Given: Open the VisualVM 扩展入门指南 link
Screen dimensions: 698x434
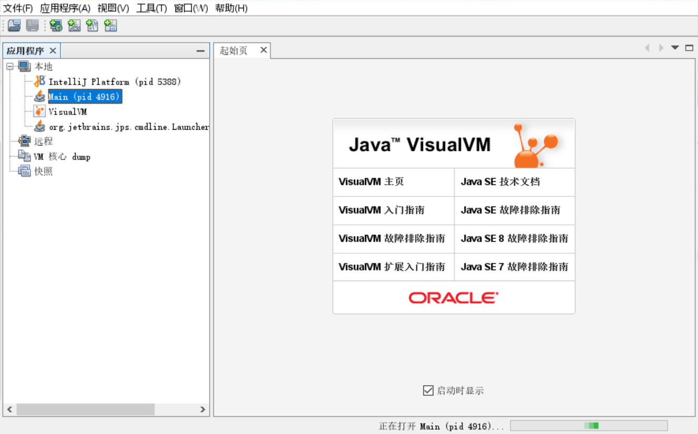Looking at the screenshot, I should tap(392, 267).
